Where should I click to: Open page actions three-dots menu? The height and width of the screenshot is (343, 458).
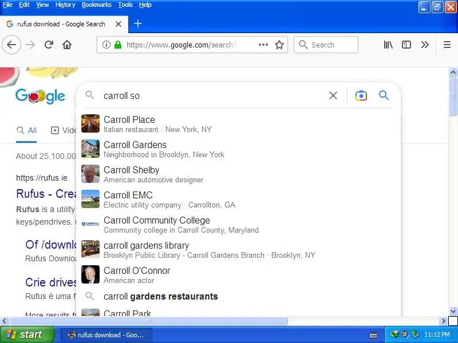263,45
